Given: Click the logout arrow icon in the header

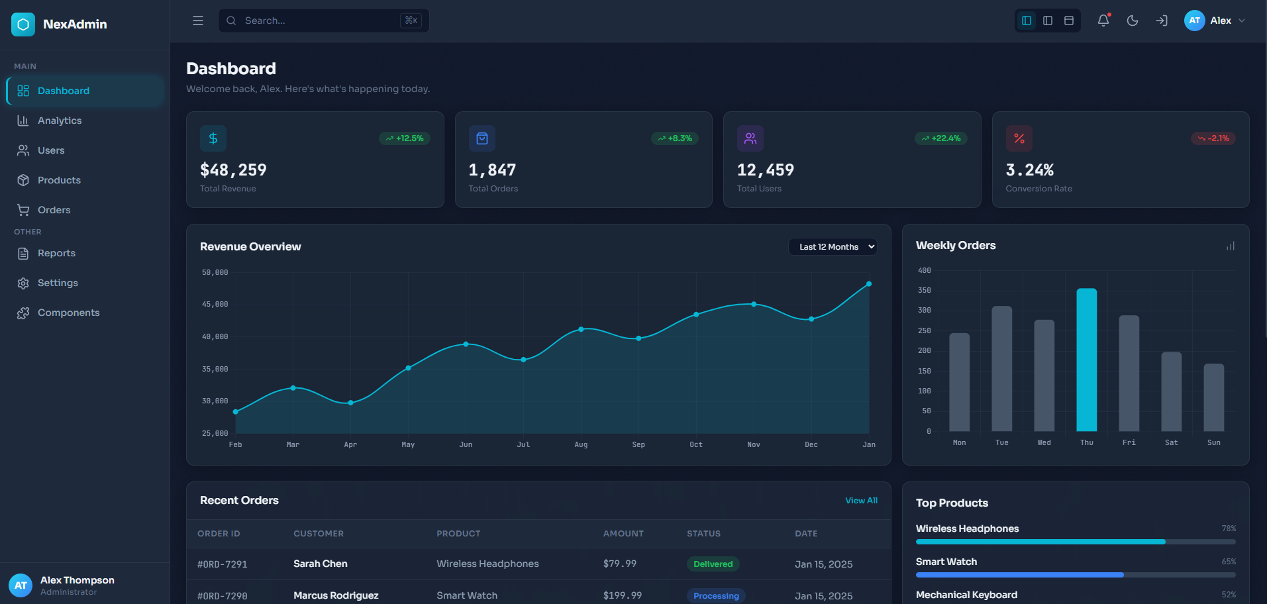Looking at the screenshot, I should click(x=1161, y=21).
